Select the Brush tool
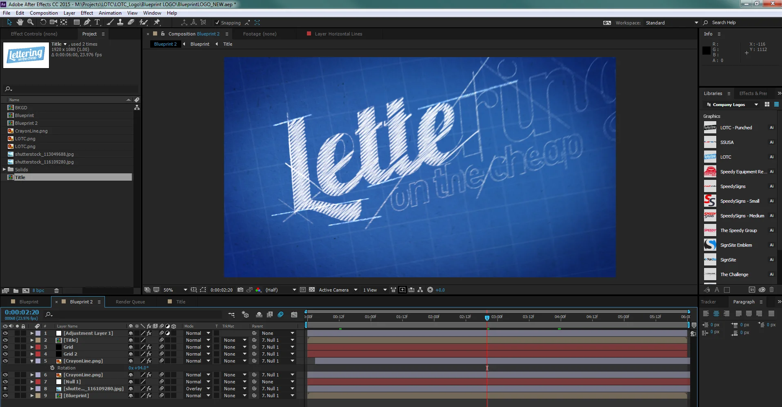This screenshot has height=407, width=782. pyautogui.click(x=110, y=22)
